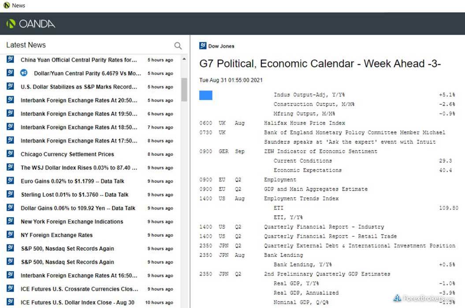
Task: Click the OANDA logo in header
Action: point(31,24)
